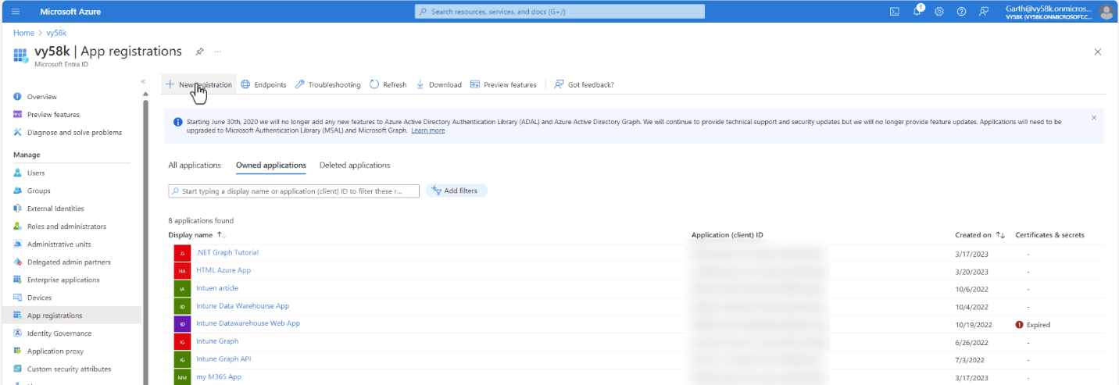Viewport: 1119px width, 385px height.
Task: Collapse the left navigation pane
Action: pyautogui.click(x=143, y=81)
